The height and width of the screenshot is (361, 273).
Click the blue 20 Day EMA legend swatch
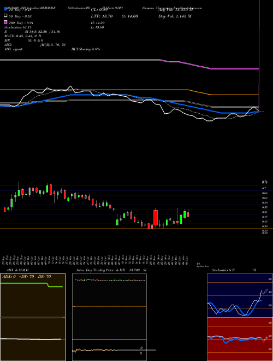(x=5, y=9)
